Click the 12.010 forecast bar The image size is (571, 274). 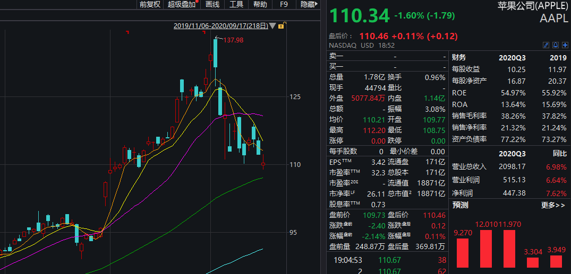486,249
